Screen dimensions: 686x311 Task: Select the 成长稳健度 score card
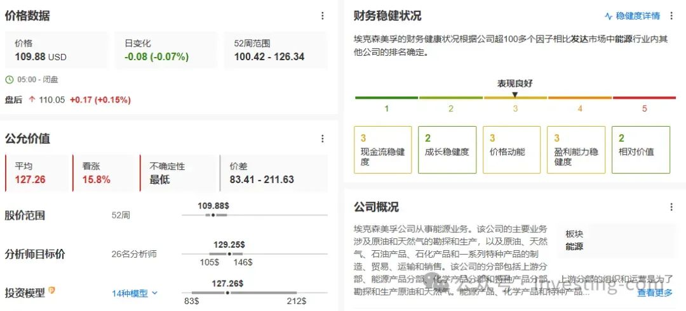(x=447, y=149)
